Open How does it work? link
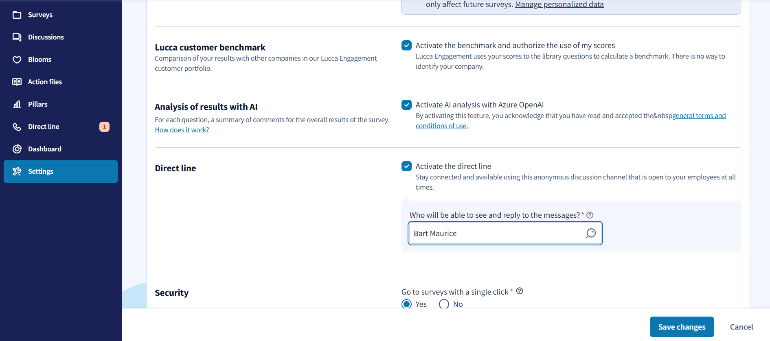The width and height of the screenshot is (770, 341). [182, 130]
